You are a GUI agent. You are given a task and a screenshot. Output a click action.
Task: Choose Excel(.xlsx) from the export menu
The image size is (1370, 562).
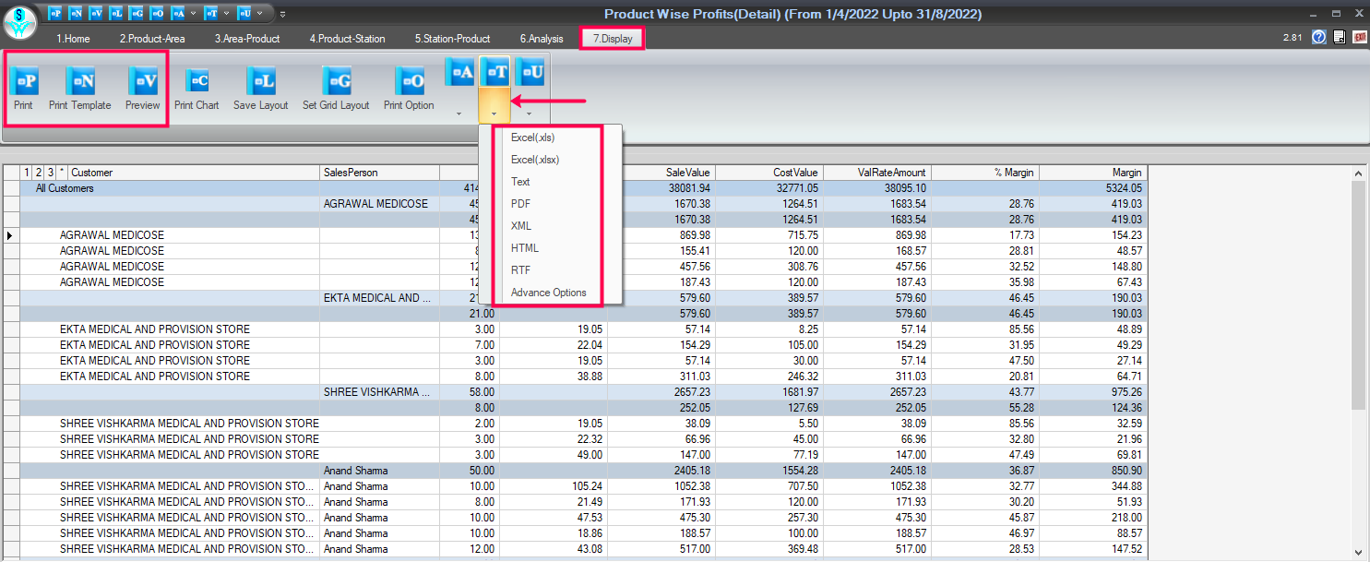[x=551, y=160]
